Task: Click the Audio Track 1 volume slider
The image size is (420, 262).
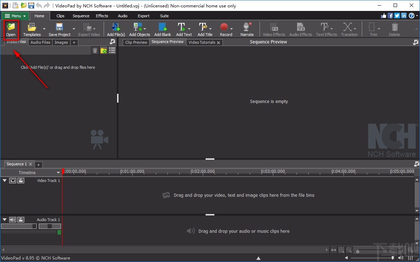Action: [x=19, y=226]
